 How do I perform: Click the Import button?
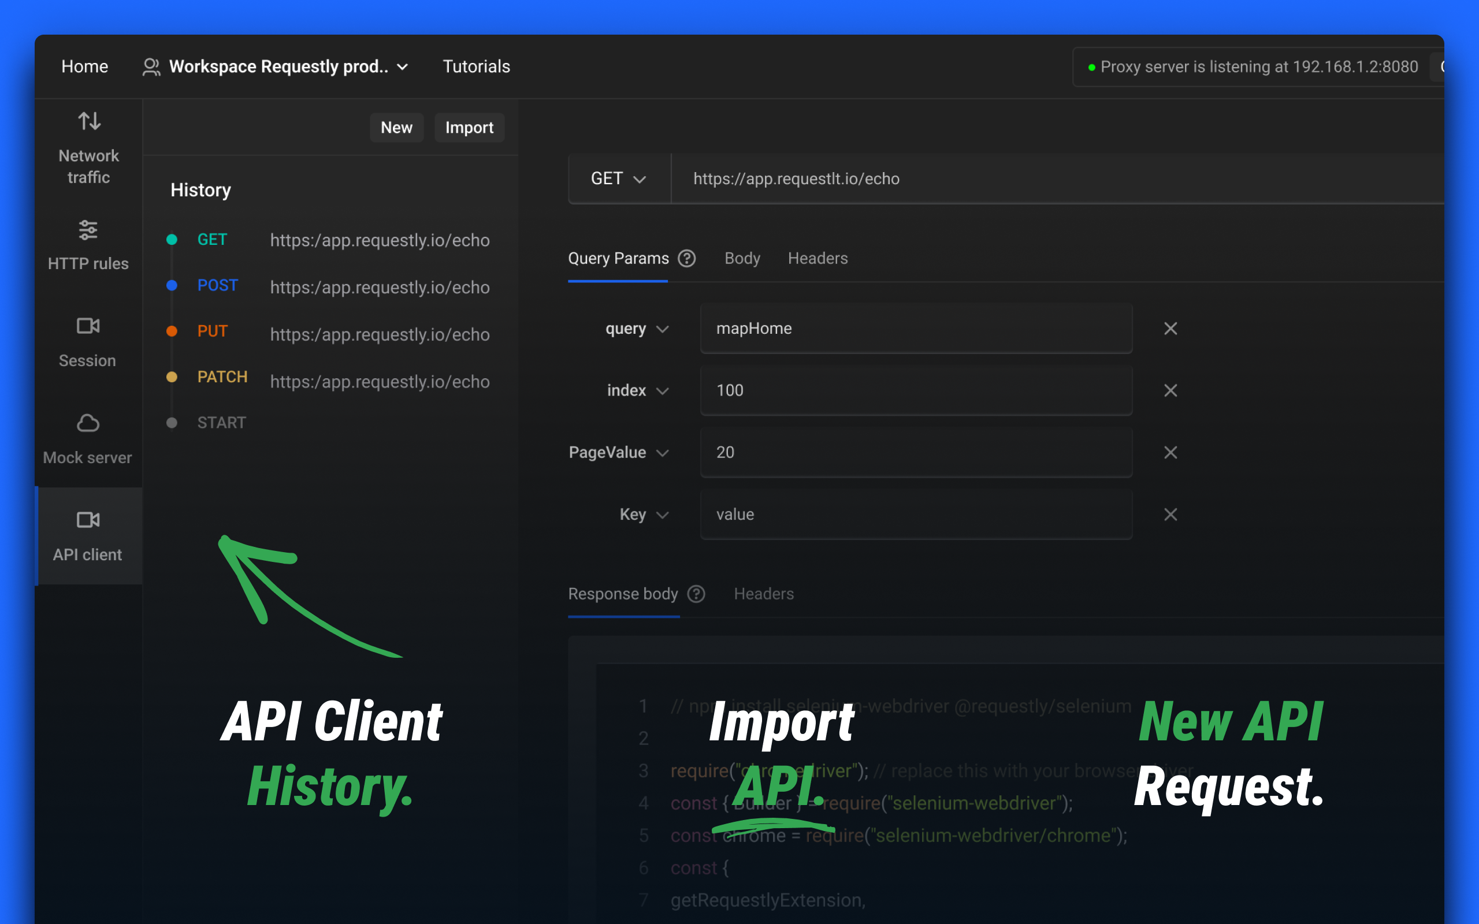tap(469, 127)
